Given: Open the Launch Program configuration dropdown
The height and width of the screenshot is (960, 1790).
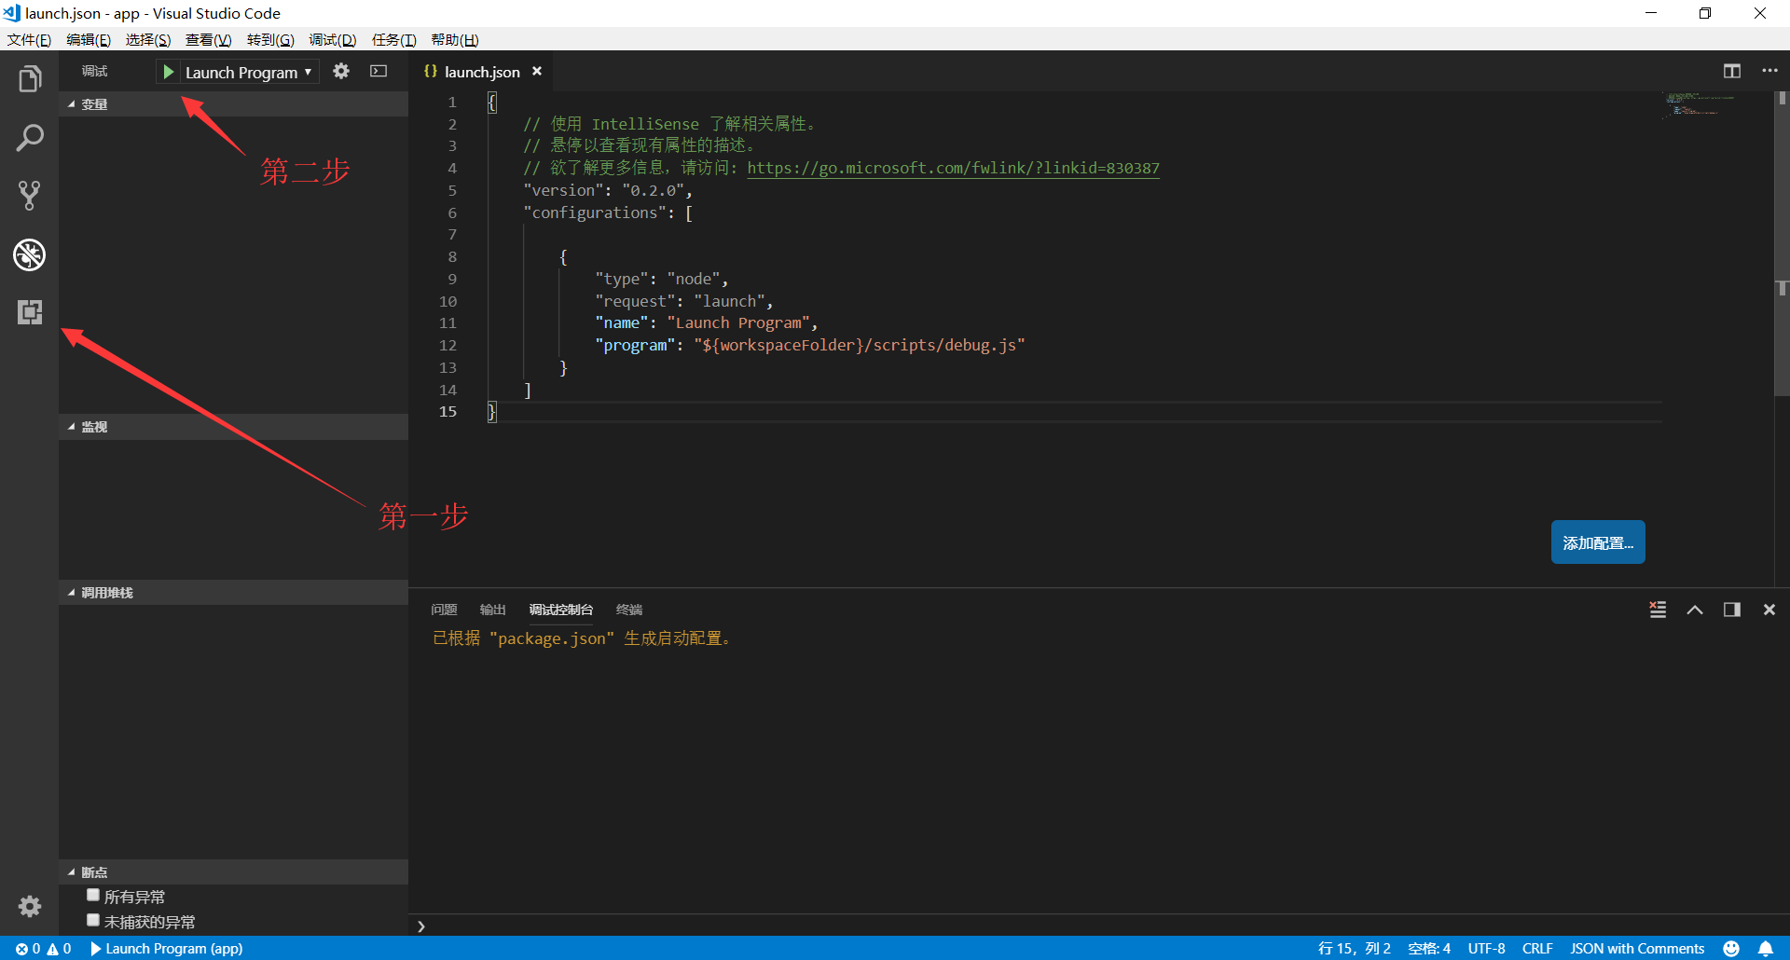Looking at the screenshot, I should (248, 72).
